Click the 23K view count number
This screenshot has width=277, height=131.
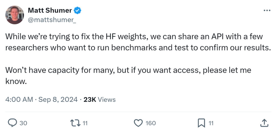tap(90, 99)
